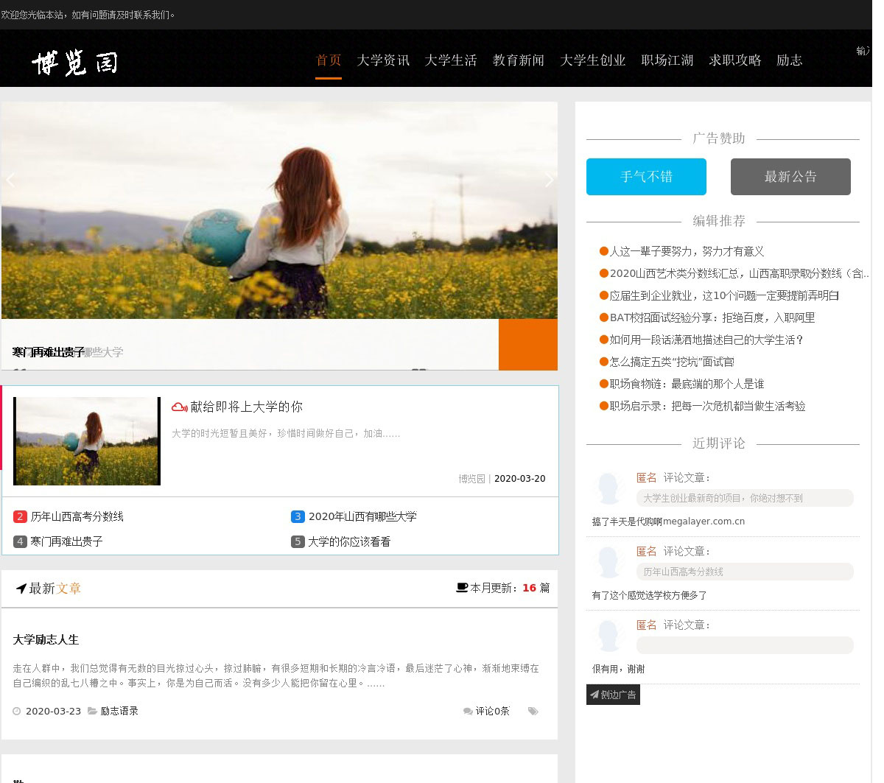Click first commenter's avatar image
Viewport: 884px width, 783px height.
point(609,488)
